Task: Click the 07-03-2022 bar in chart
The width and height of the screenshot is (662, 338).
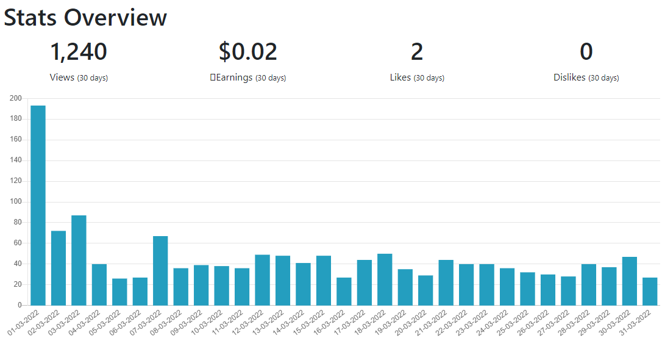Action: click(160, 270)
